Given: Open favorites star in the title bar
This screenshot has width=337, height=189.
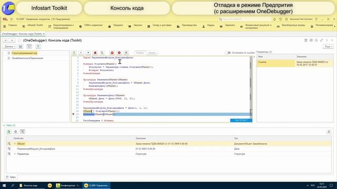Looking at the screenshot, I should point(286,19).
